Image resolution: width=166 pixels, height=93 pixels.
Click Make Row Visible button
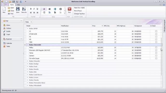click(79, 8)
